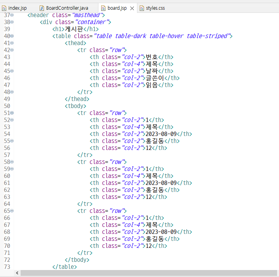
Task: Toggle fold marker at line 59
Action: [x=12, y=169]
